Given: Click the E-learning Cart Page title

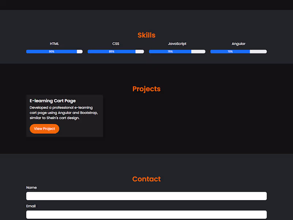Looking at the screenshot, I should 53,101.
